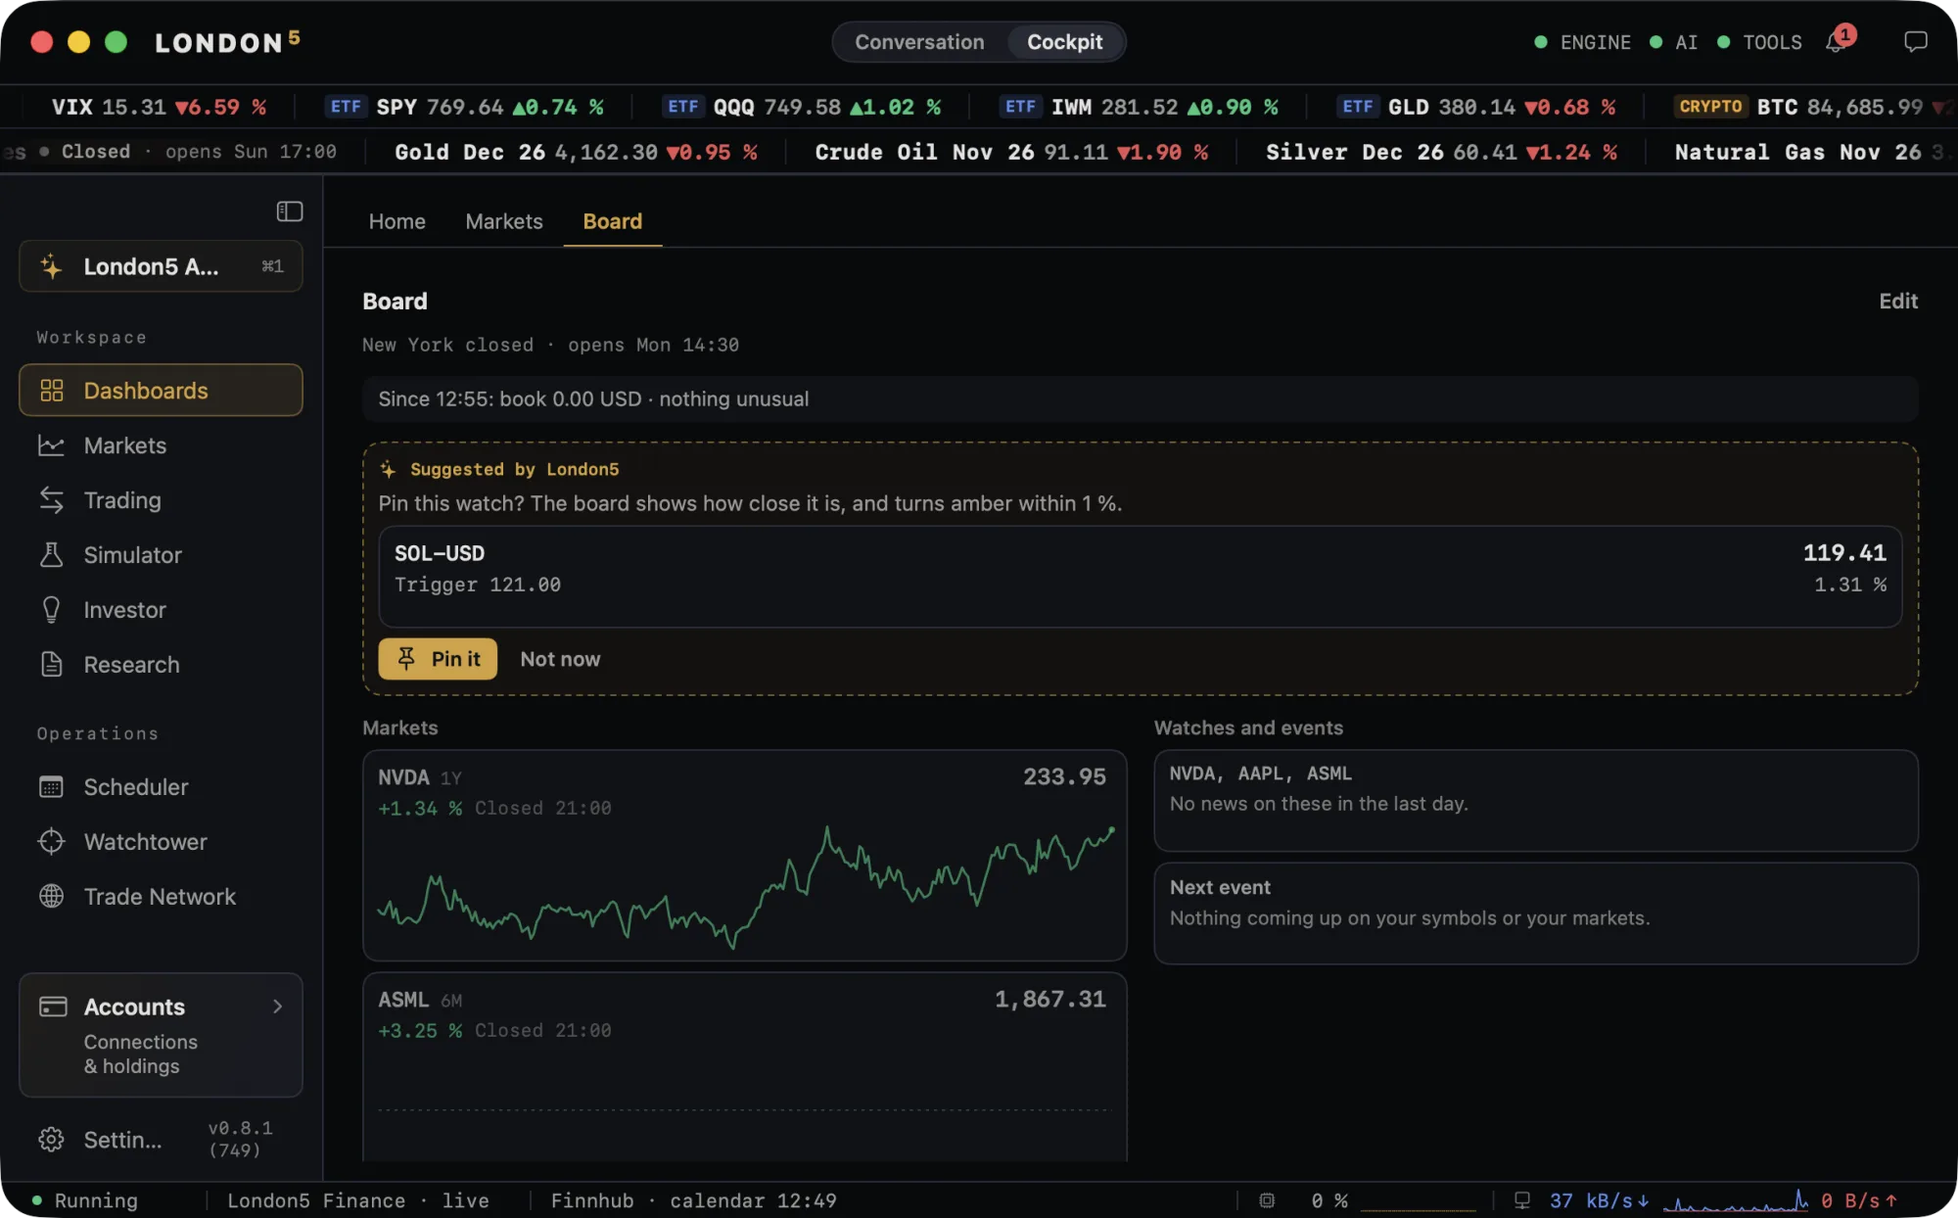The height and width of the screenshot is (1218, 1958).
Task: Open the Simulator flask item
Action: tap(161, 555)
